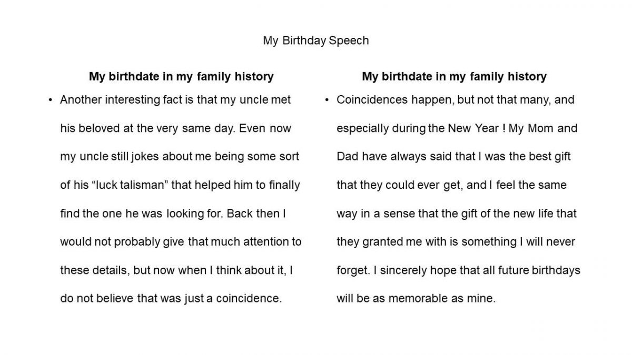Click the line starting "would not probably give"
632x355 pixels.
[181, 242]
